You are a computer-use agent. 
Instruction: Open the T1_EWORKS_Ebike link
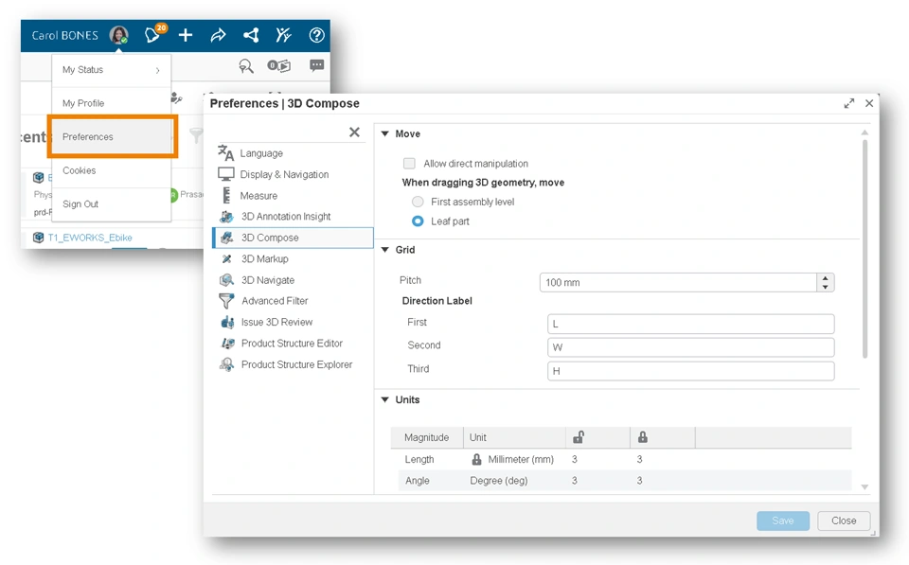coord(90,238)
